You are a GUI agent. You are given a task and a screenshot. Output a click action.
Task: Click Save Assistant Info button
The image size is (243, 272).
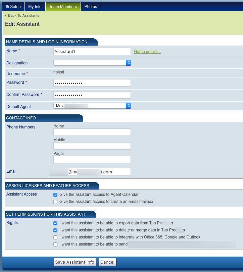75,262
